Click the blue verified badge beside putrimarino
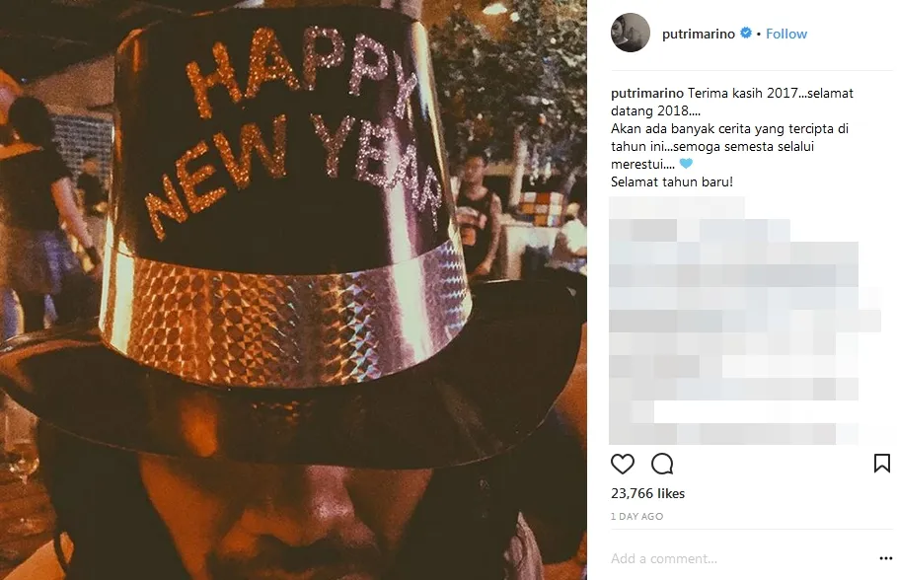This screenshot has height=580, width=897. click(x=745, y=34)
